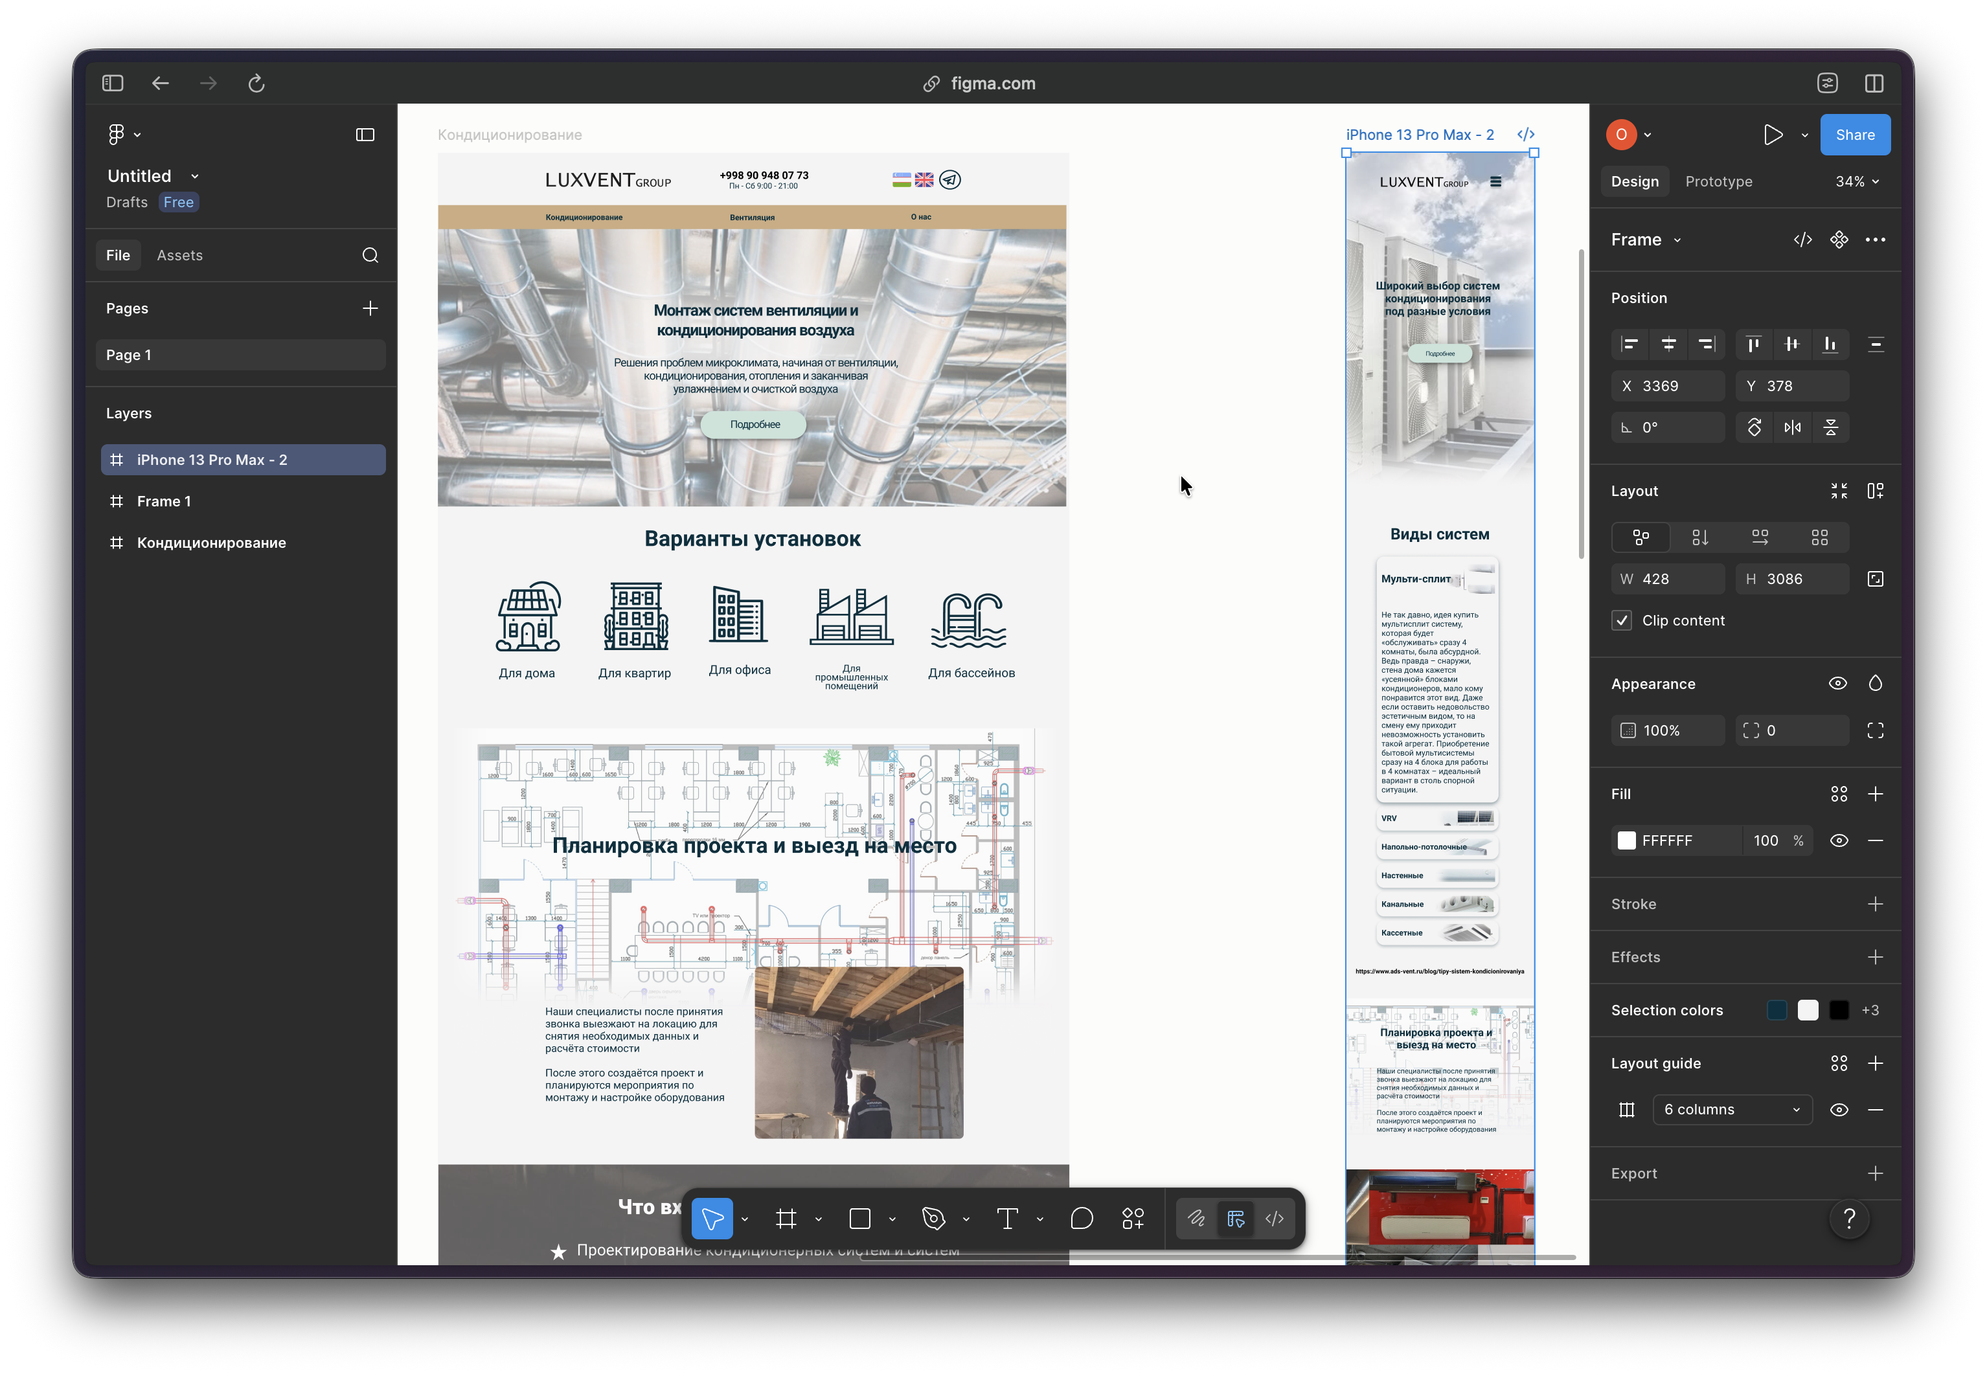Select the Frame 1 layer

(x=243, y=501)
